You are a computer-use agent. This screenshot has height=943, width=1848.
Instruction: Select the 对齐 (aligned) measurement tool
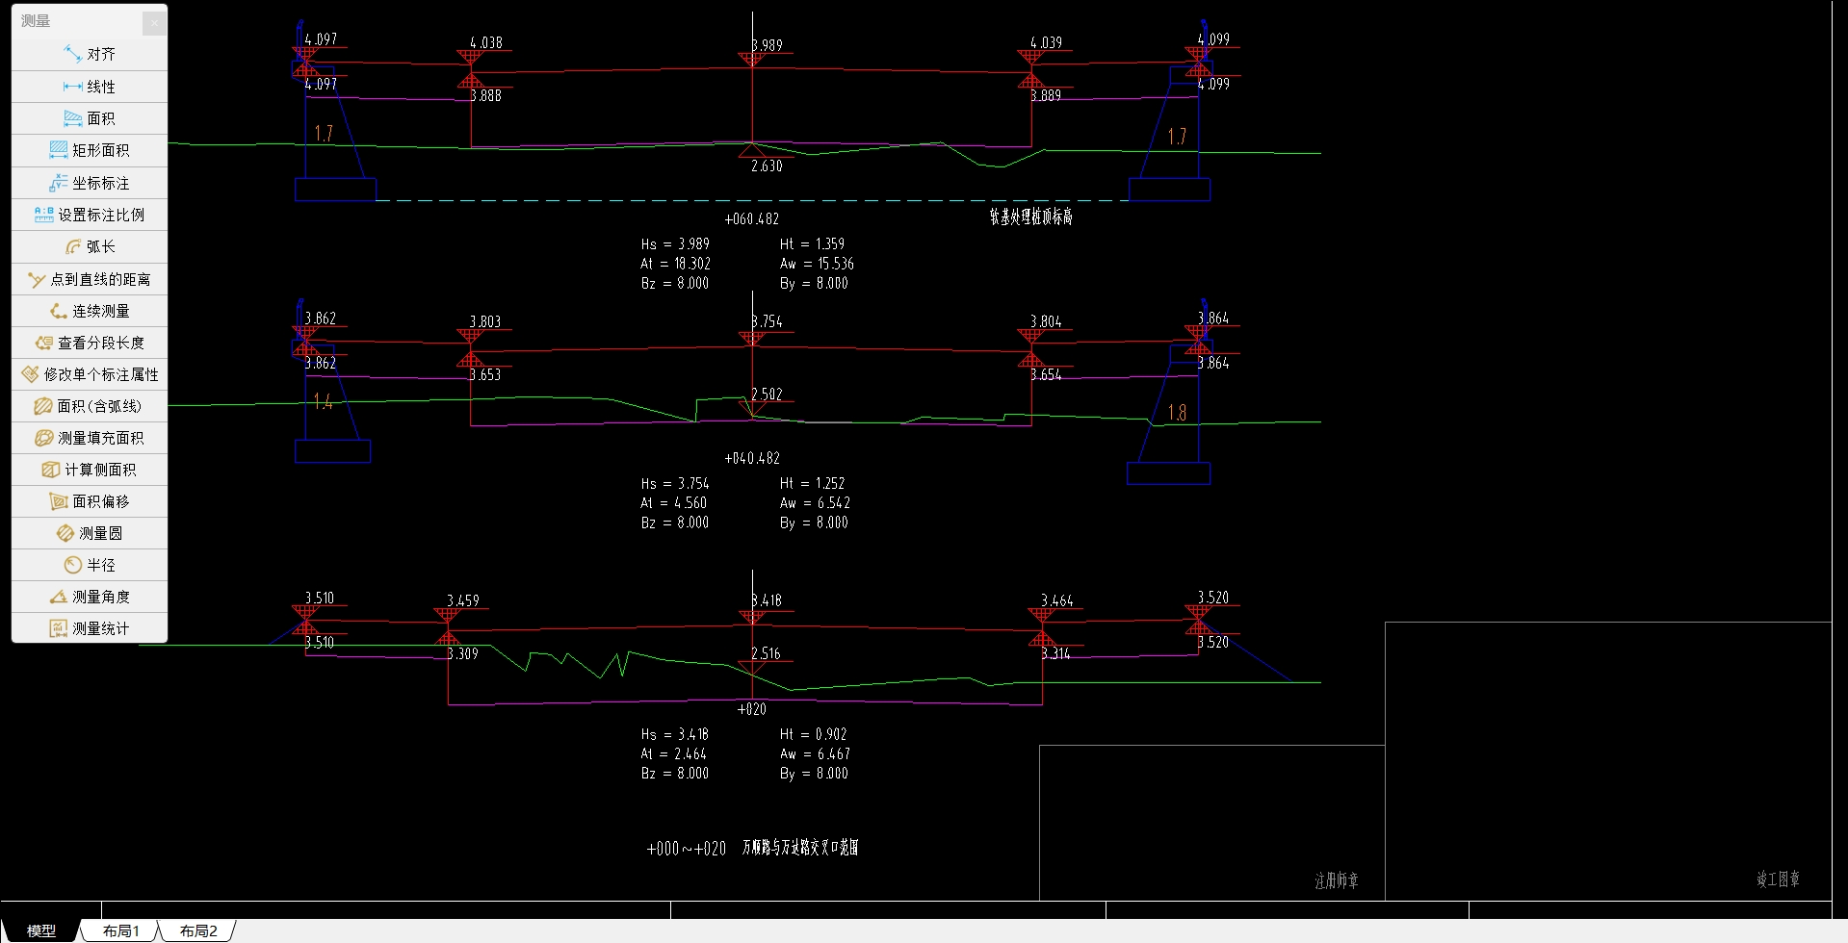coord(90,54)
